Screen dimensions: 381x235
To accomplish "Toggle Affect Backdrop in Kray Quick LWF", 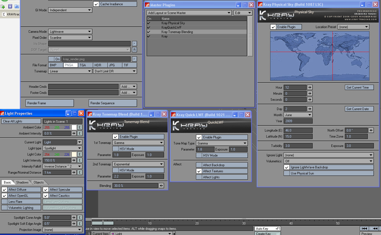I will 198,165.
